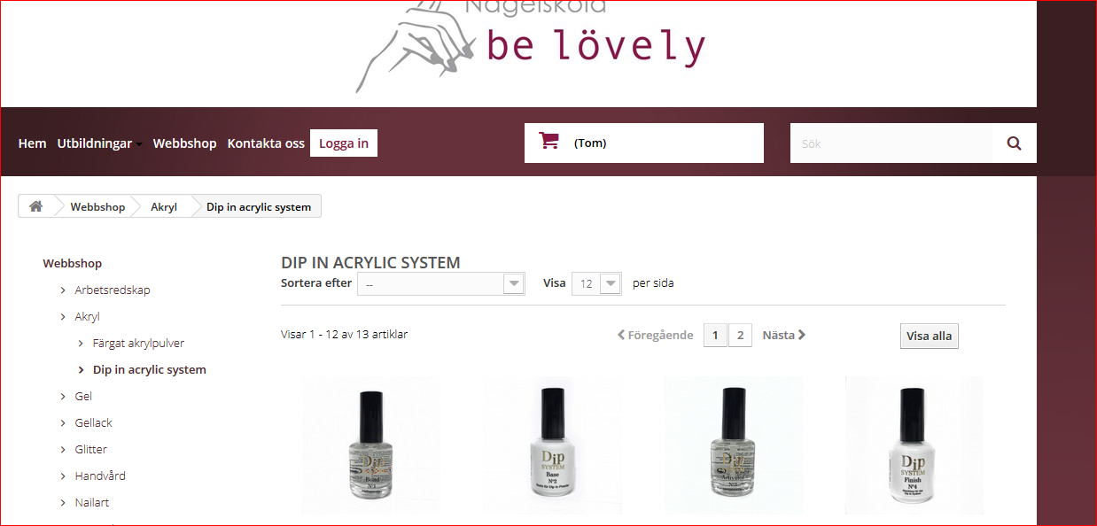Expand the Arbetsredskap category chevron
Screen dimensions: 1097x526
pyautogui.click(x=63, y=290)
